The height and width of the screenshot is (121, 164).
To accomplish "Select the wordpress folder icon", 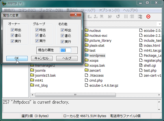I will pyautogui.click(x=87, y=55).
